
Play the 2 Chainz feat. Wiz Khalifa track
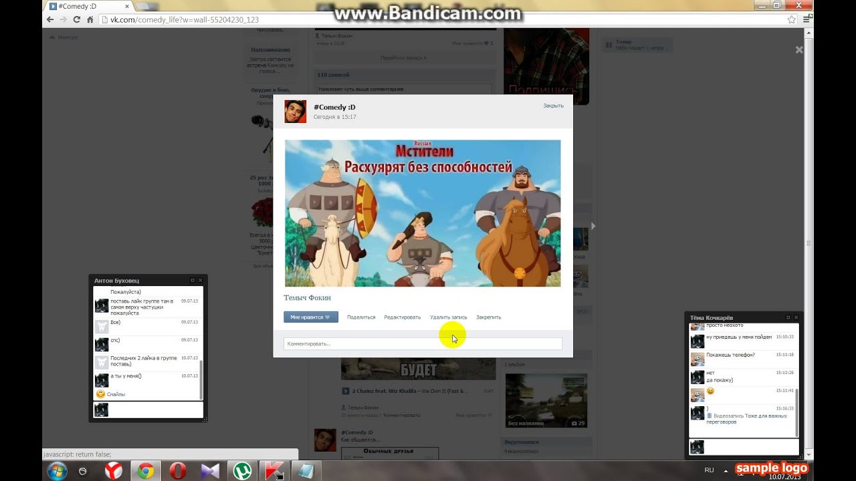pyautogui.click(x=345, y=391)
